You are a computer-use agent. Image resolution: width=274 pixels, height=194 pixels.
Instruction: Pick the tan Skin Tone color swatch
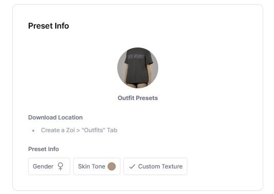(112, 166)
